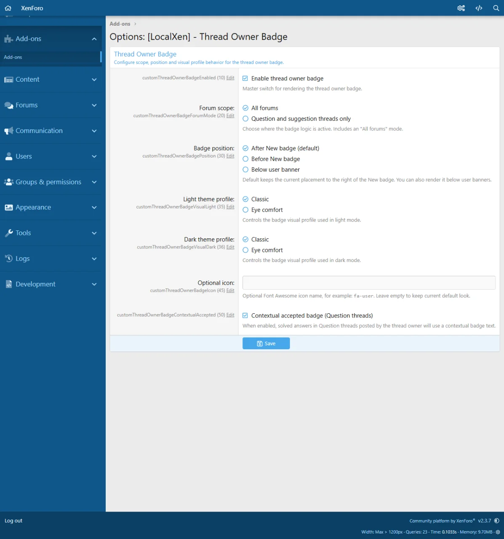
Task: Uncheck Enable thread owner badge
Action: (245, 78)
